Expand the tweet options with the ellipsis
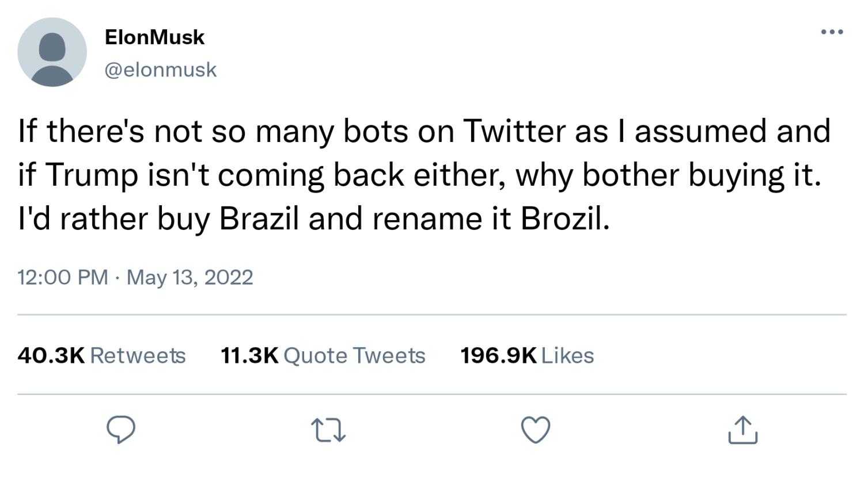Viewport: 864px width, 483px height. tap(832, 33)
